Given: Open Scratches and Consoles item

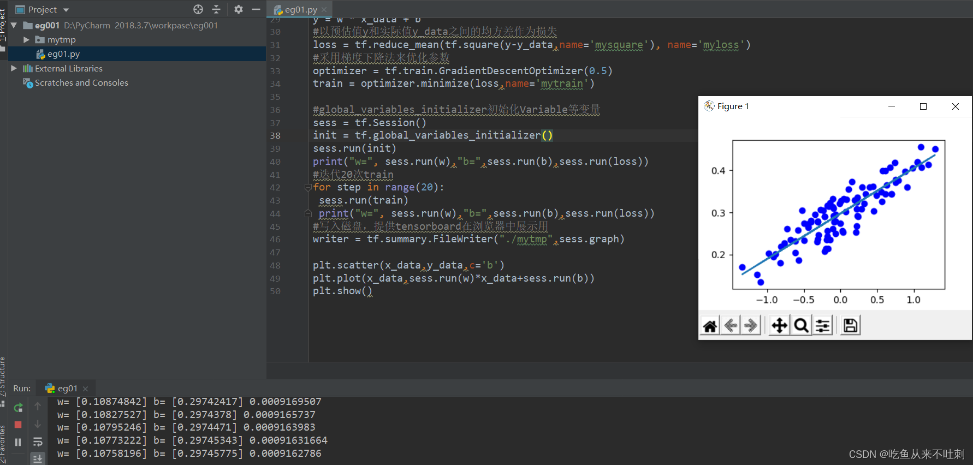Looking at the screenshot, I should [81, 83].
